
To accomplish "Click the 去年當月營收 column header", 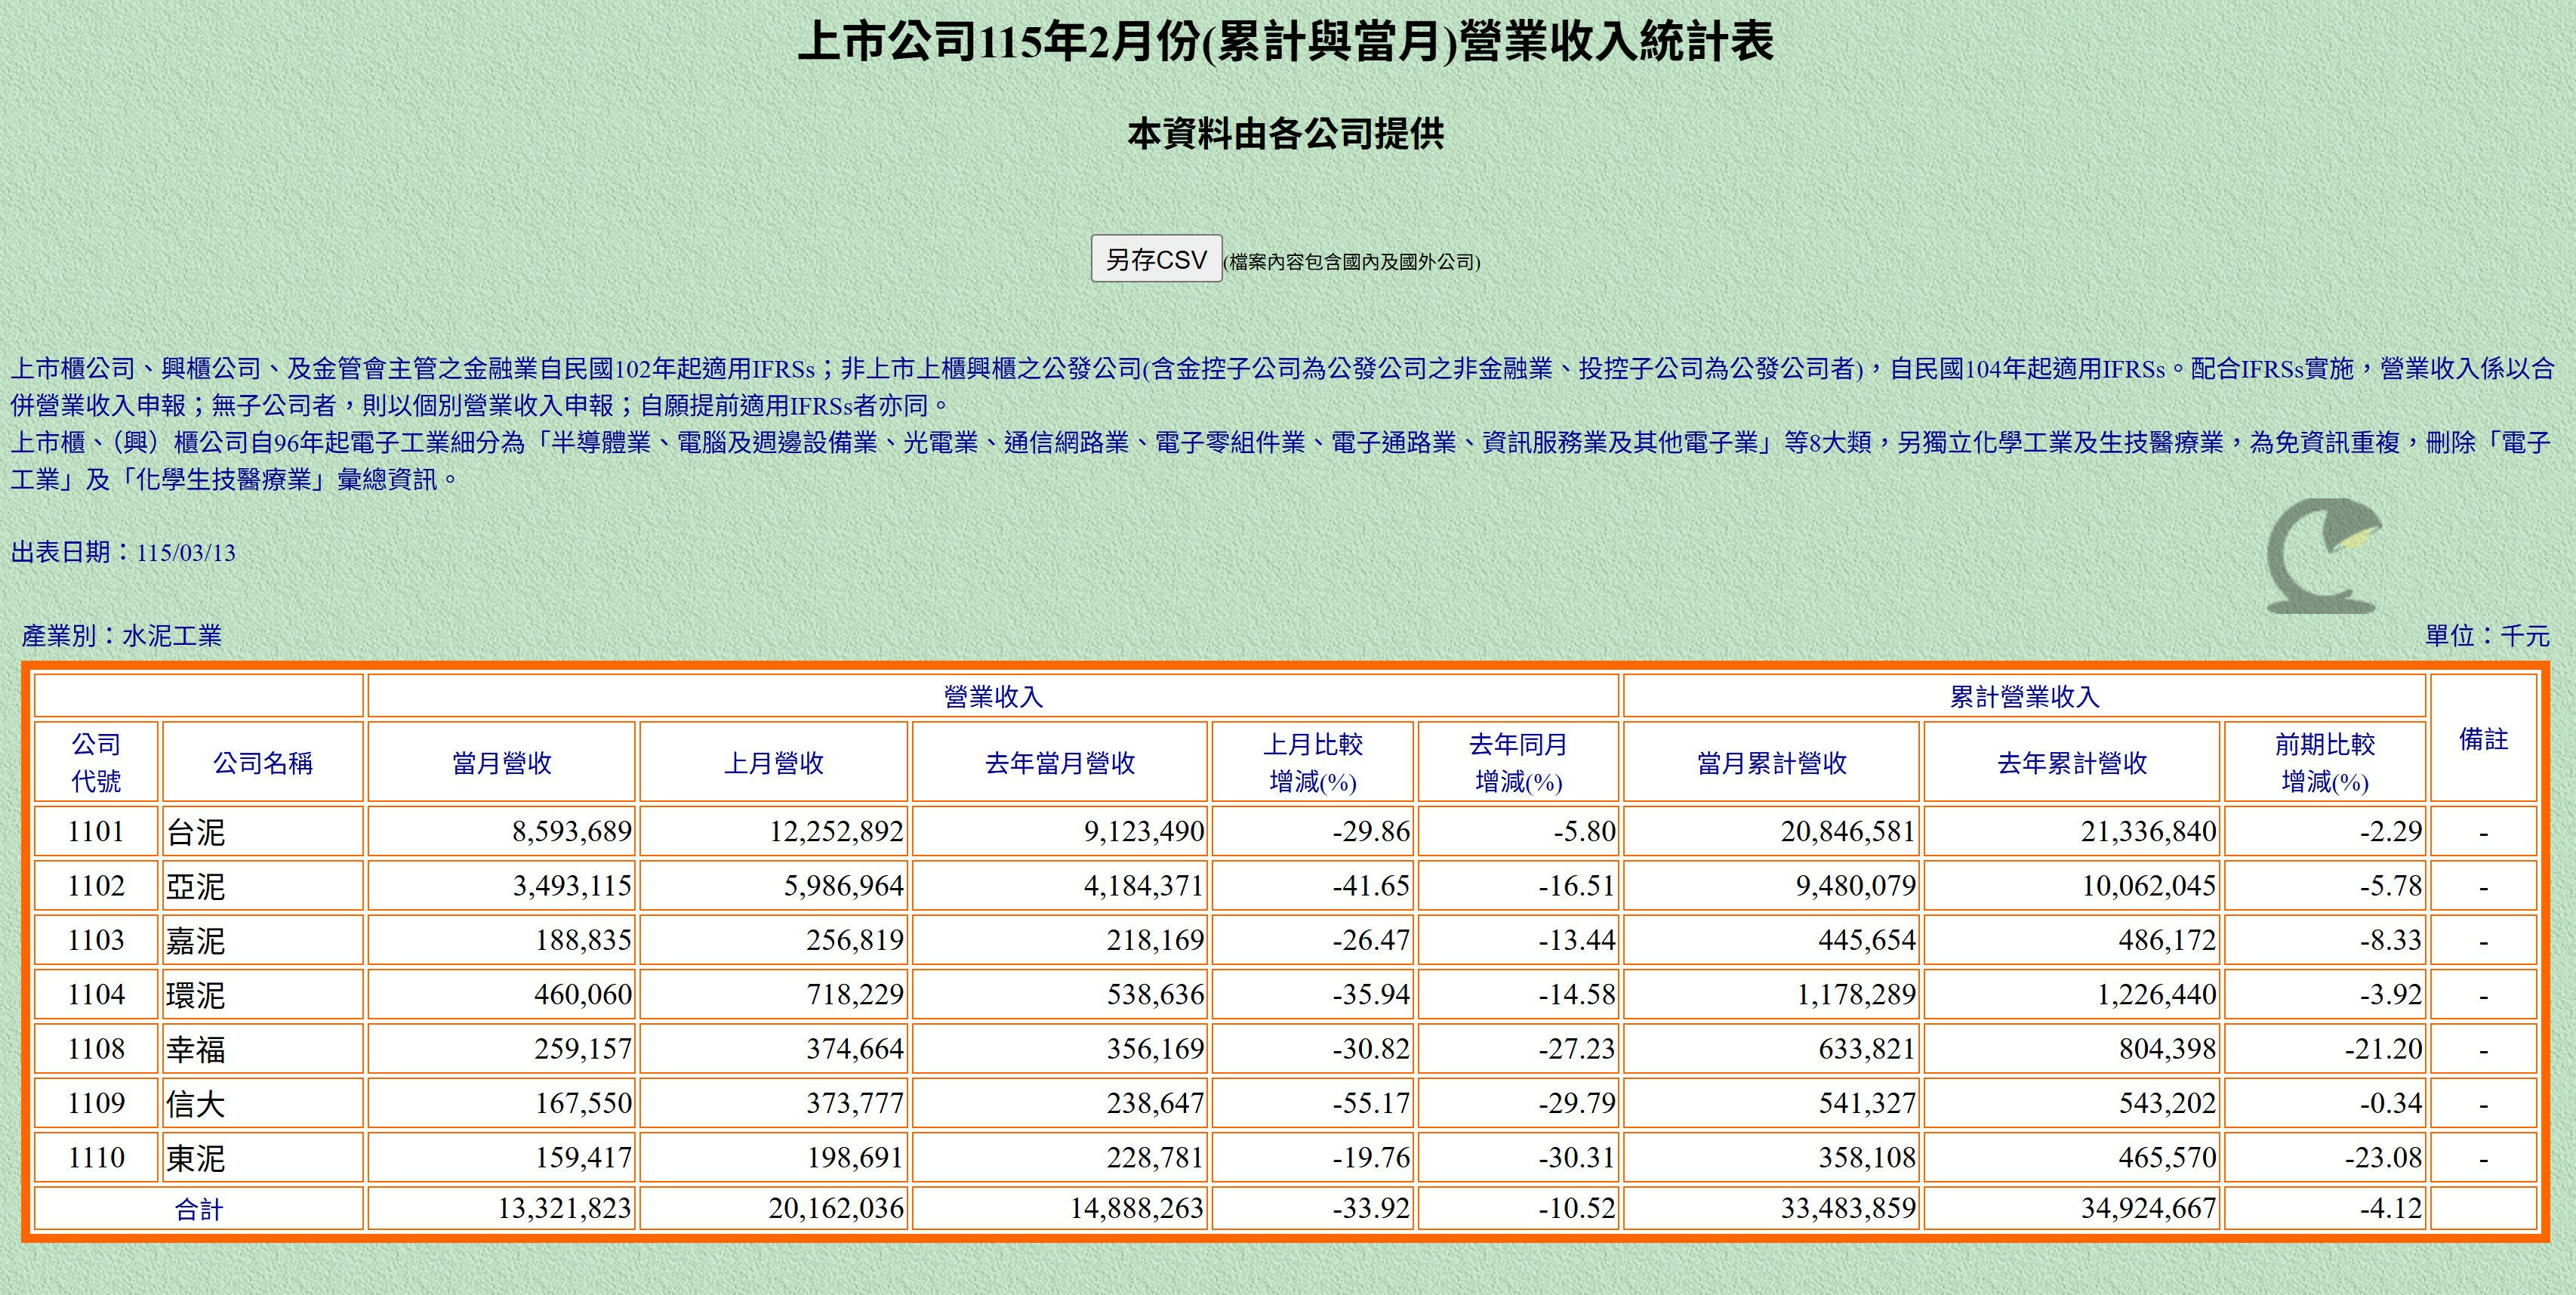I will click(x=1060, y=763).
